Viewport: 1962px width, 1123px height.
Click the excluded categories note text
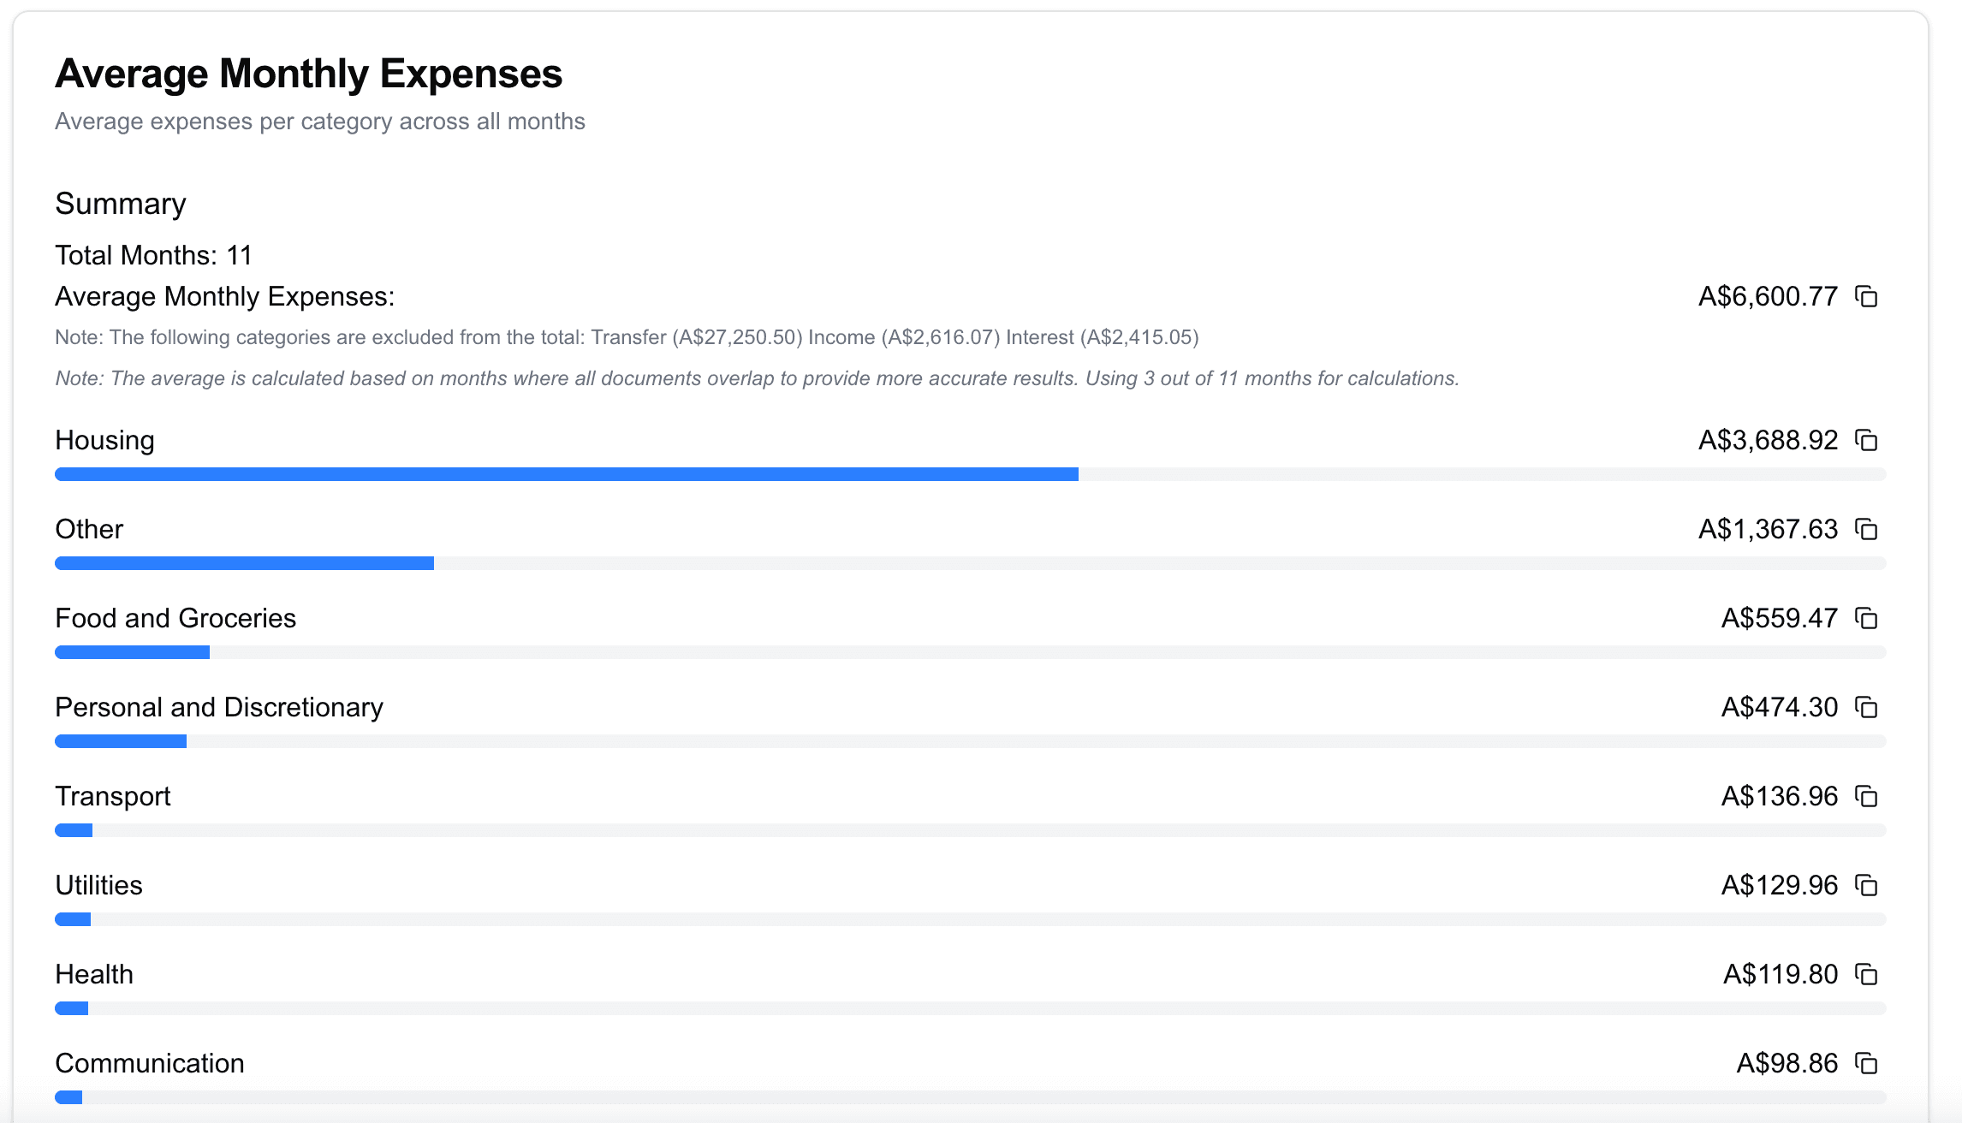click(x=627, y=337)
